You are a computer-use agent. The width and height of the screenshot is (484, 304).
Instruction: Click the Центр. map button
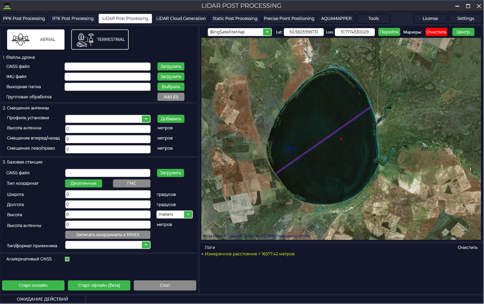point(463,32)
